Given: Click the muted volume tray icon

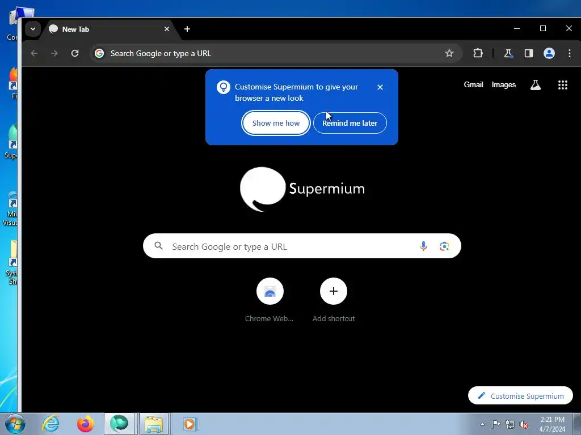Looking at the screenshot, I should click(524, 424).
